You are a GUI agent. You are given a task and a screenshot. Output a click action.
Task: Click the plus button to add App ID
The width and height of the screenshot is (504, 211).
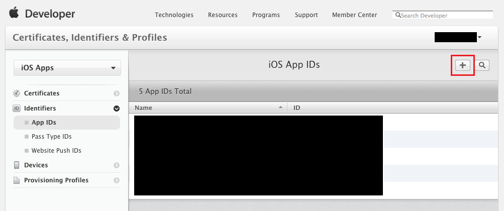[462, 65]
